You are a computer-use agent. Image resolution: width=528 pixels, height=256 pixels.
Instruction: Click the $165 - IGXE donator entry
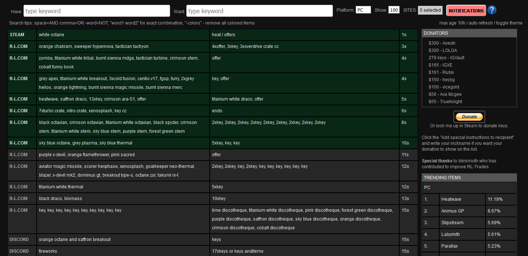[440, 65]
